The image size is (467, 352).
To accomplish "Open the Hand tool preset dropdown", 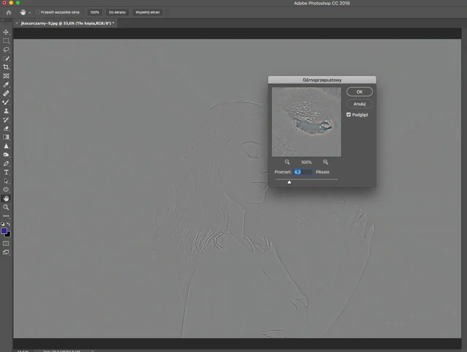I will (x=30, y=13).
